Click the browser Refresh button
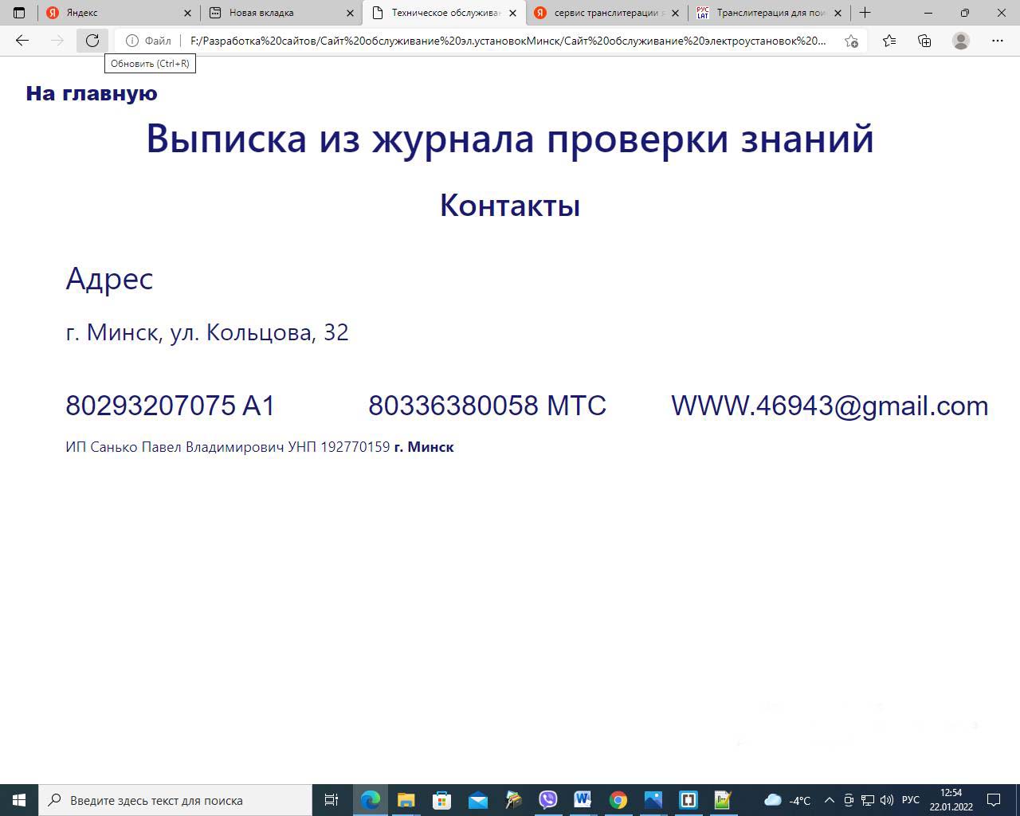This screenshot has width=1020, height=816. tap(92, 41)
